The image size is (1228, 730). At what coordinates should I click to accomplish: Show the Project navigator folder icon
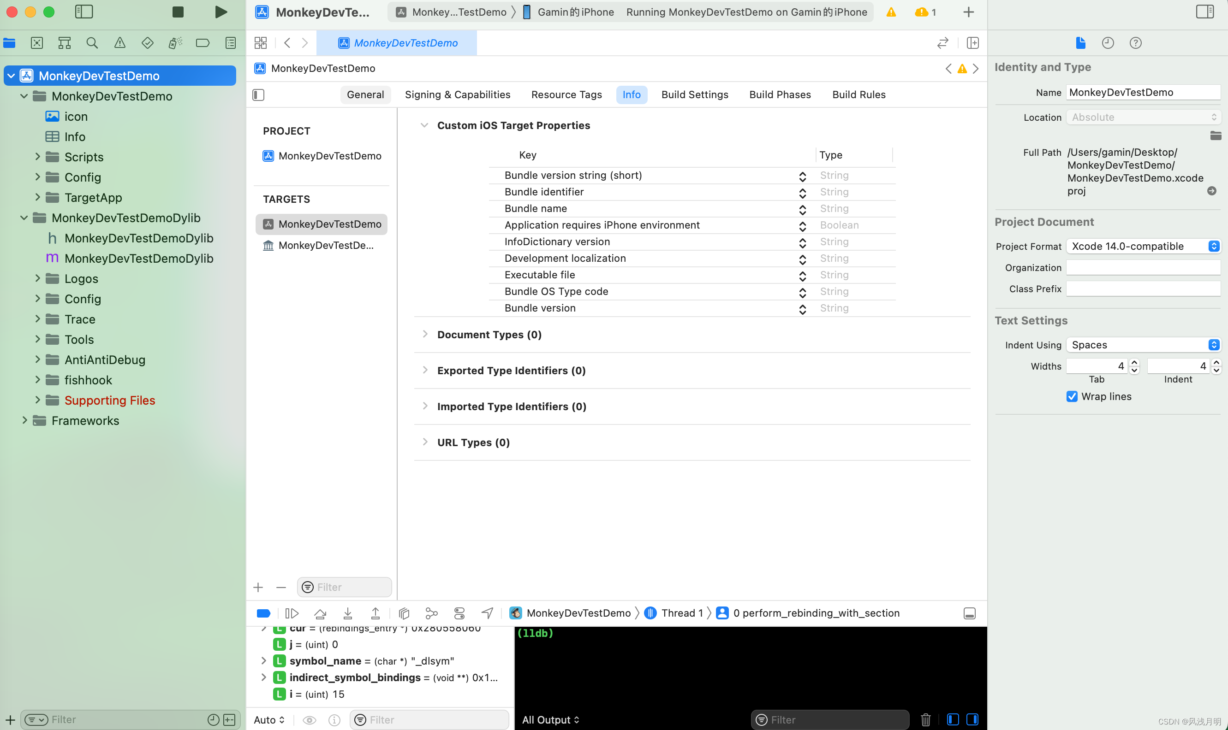[9, 43]
